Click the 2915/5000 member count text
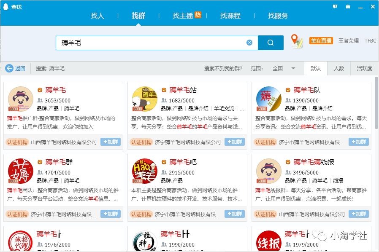 [181, 172]
